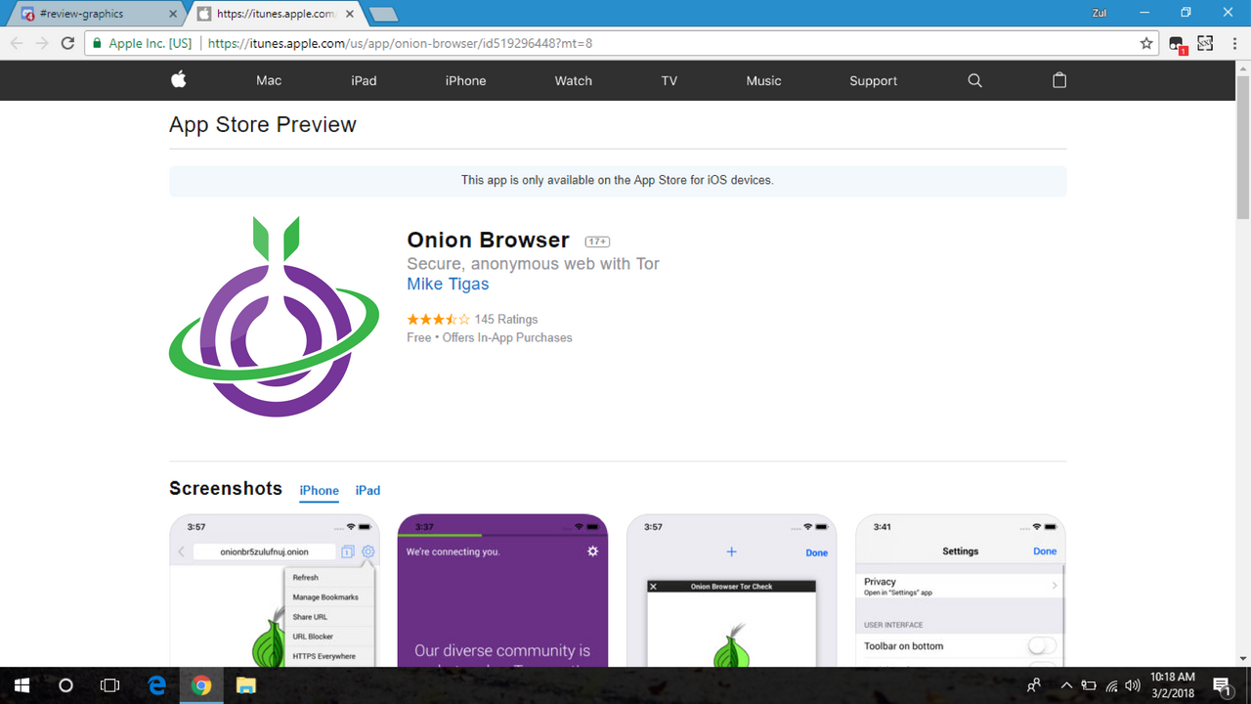Click the iOS-only availability notice banner
This screenshot has height=704, width=1251.
coord(618,181)
